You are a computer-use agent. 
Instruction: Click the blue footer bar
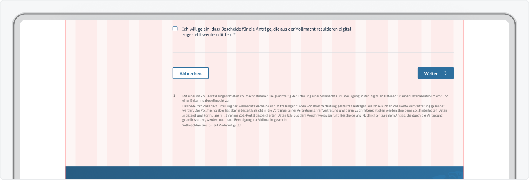[249, 173]
